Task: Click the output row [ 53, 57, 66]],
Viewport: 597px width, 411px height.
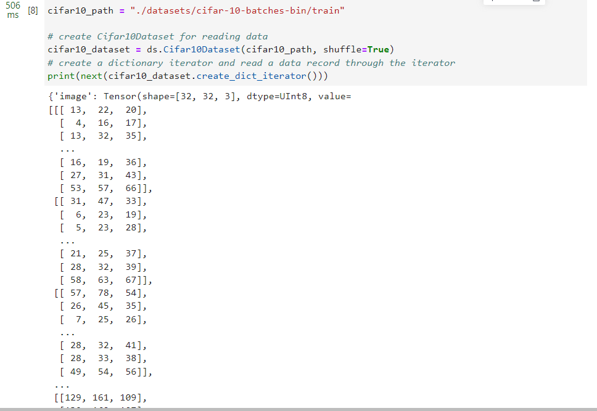Action: tap(105, 189)
